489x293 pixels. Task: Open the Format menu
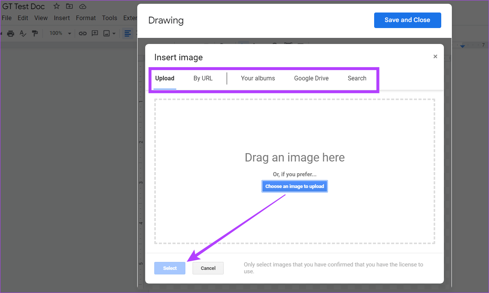pos(86,18)
